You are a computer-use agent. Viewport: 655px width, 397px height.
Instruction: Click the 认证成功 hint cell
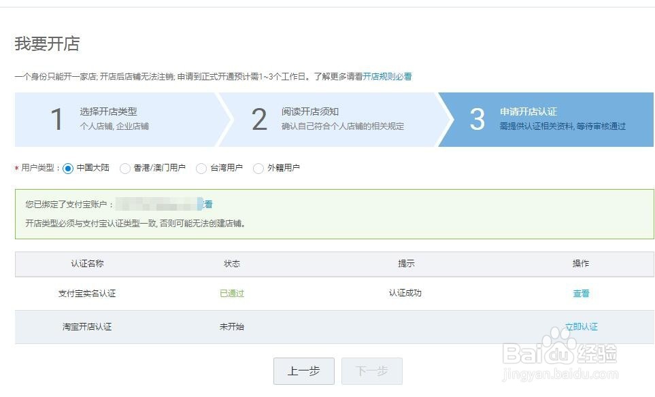click(x=405, y=293)
